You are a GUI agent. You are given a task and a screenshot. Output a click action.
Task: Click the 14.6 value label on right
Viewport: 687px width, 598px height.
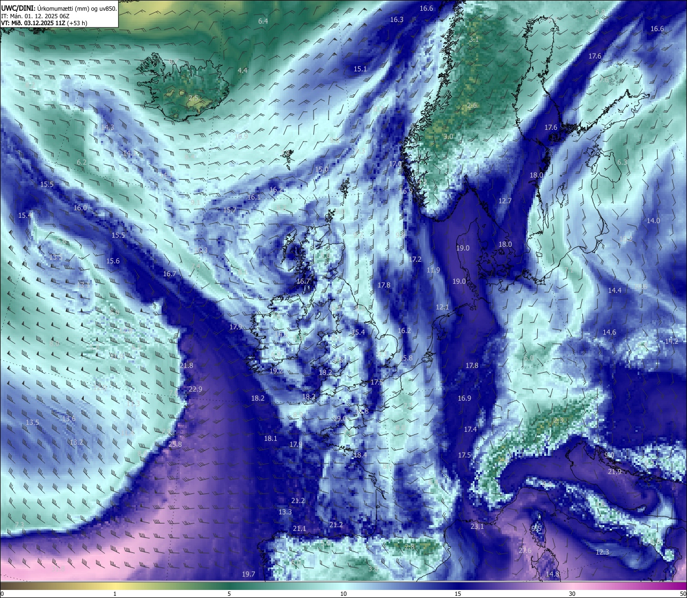click(609, 332)
